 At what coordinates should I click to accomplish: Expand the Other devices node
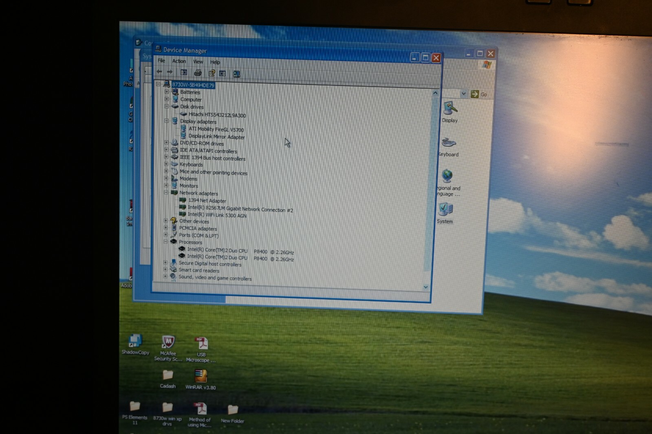(166, 221)
